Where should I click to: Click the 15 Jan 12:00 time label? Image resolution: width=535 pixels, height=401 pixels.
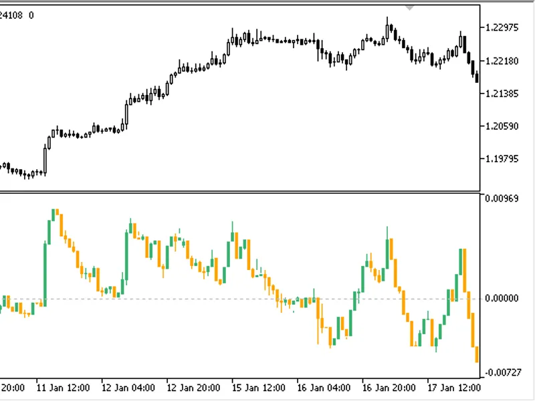pos(259,388)
